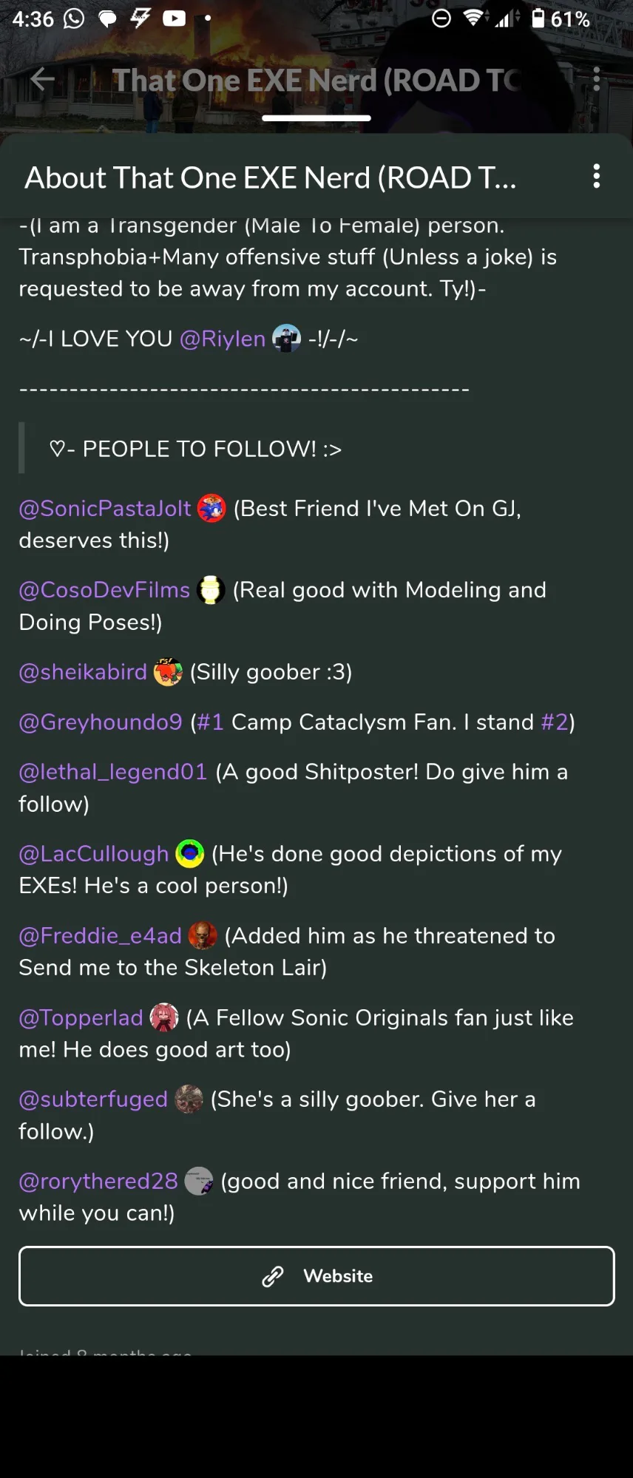The width and height of the screenshot is (633, 1478).
Task: Tap the back arrow in header
Action: [43, 79]
